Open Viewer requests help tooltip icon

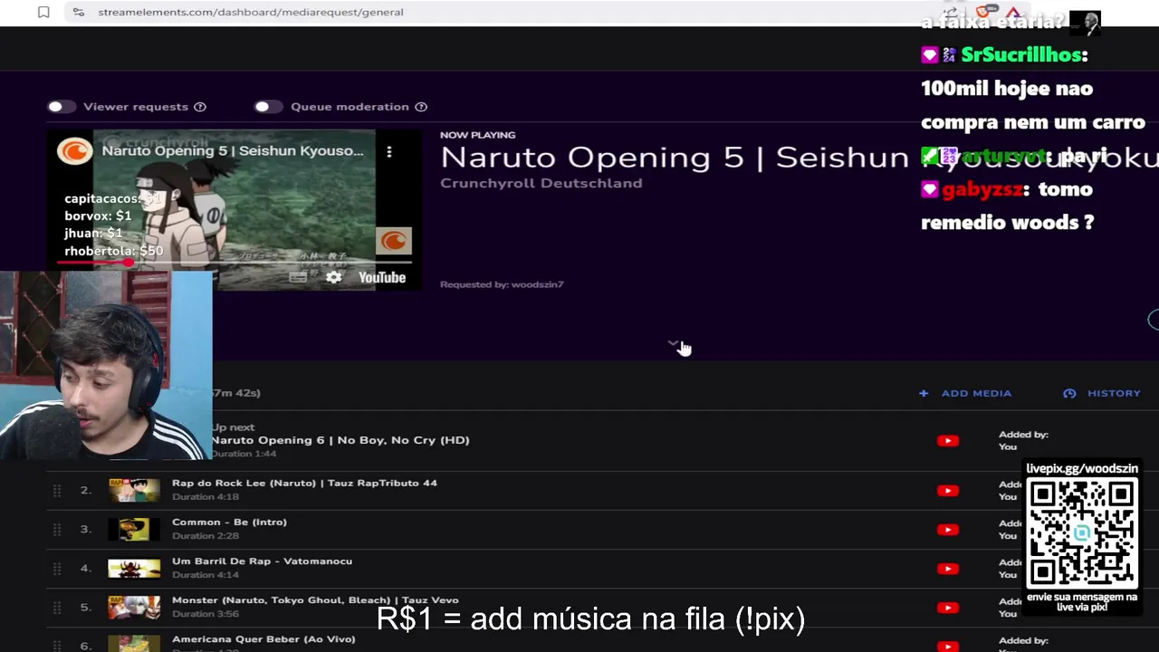(200, 107)
